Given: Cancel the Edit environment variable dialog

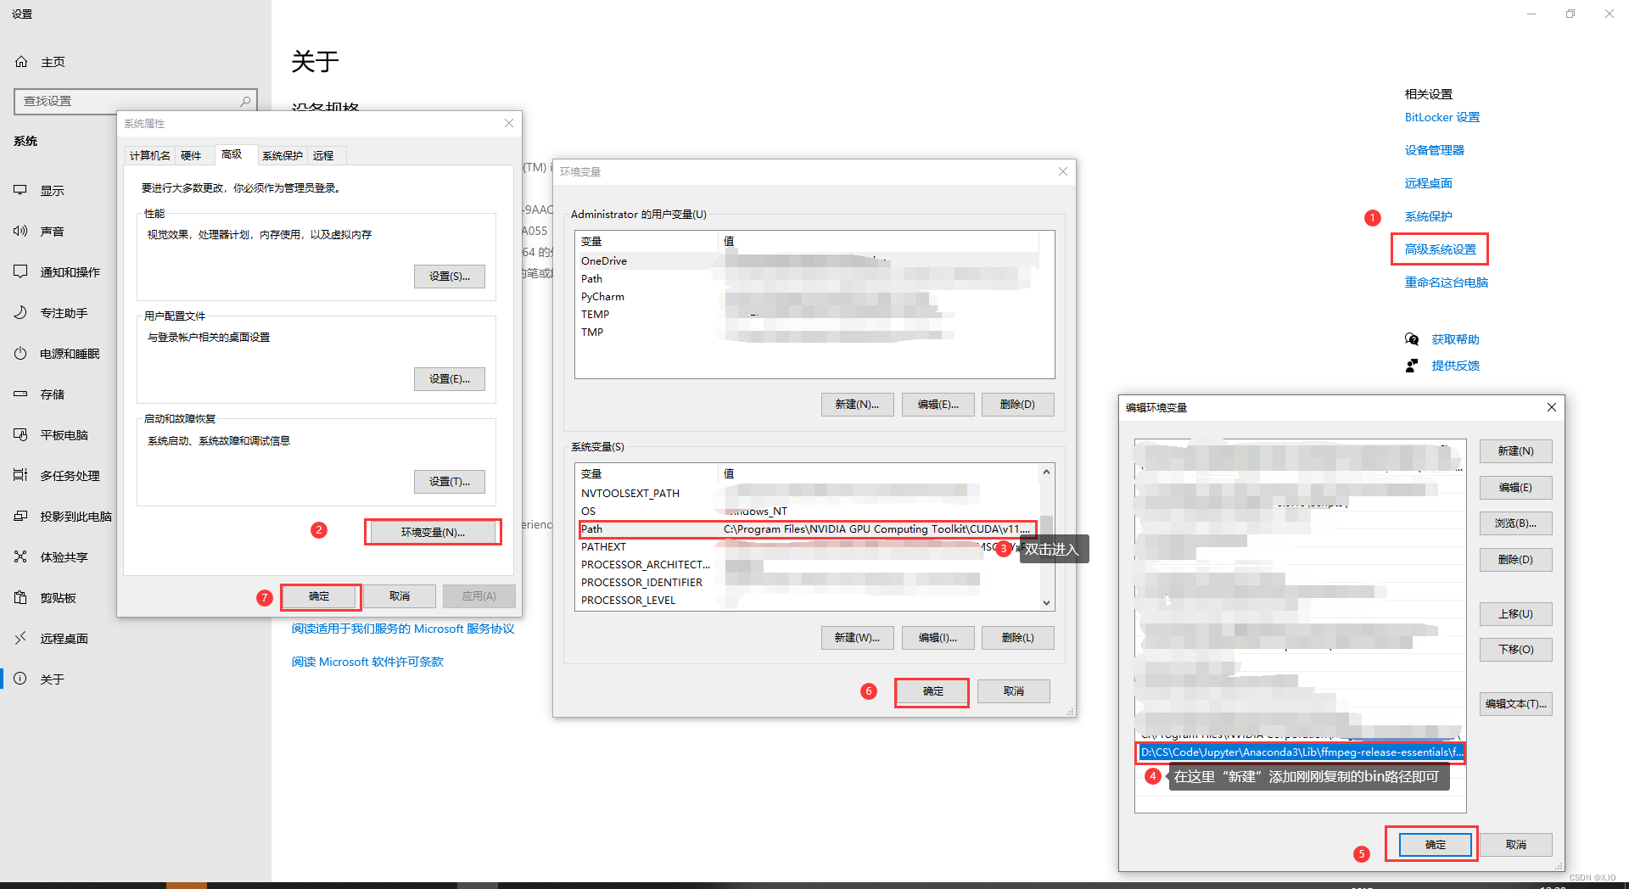Looking at the screenshot, I should coord(1516,845).
